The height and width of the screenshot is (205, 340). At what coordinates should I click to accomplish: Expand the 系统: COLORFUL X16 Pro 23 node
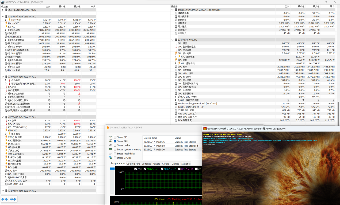(2, 10)
